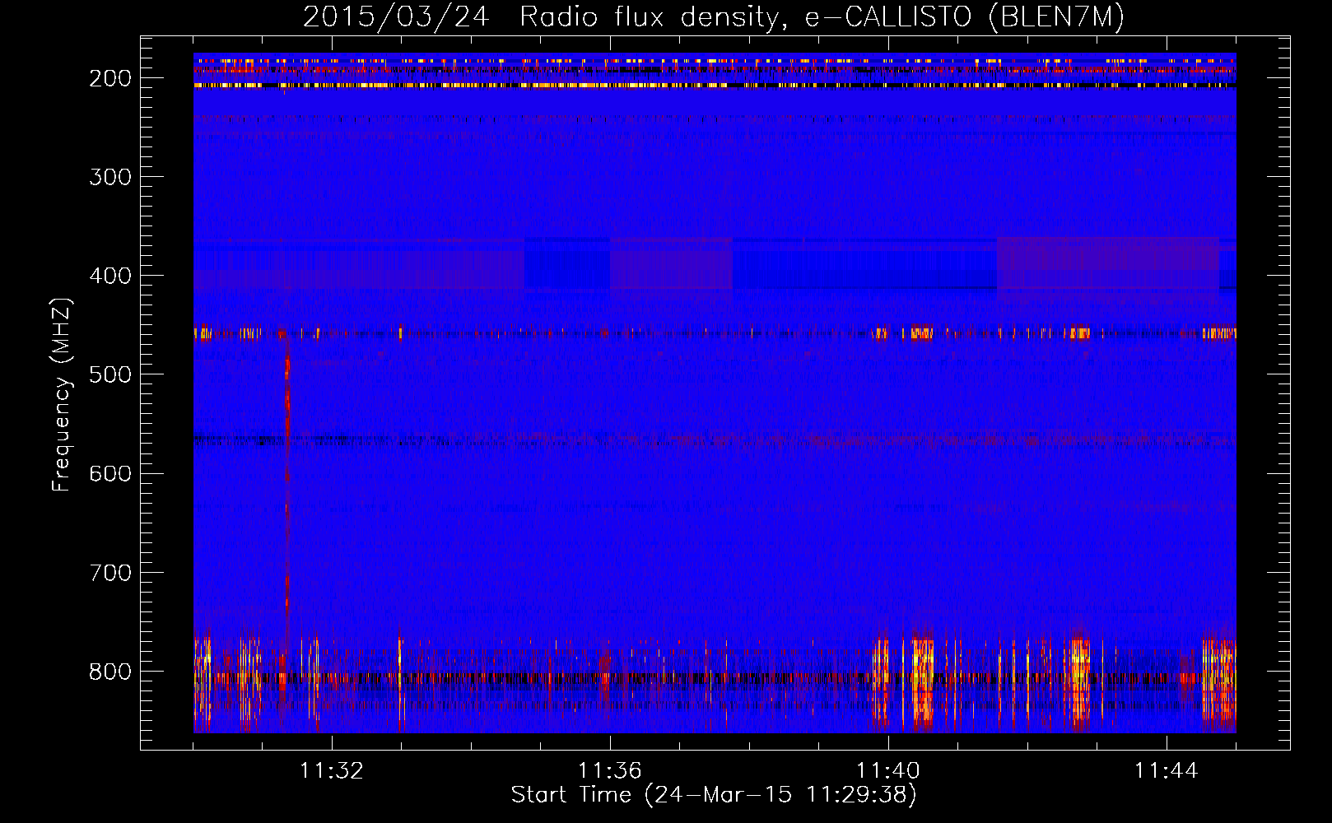Click the 400 frequency tick label

point(110,276)
